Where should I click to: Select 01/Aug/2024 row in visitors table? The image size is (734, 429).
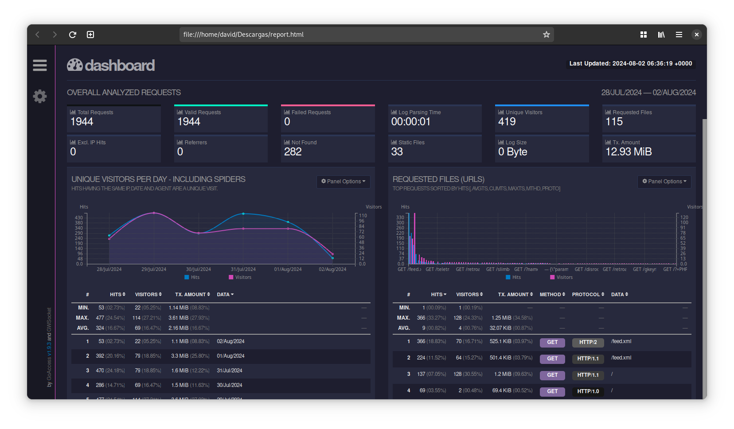pos(221,356)
